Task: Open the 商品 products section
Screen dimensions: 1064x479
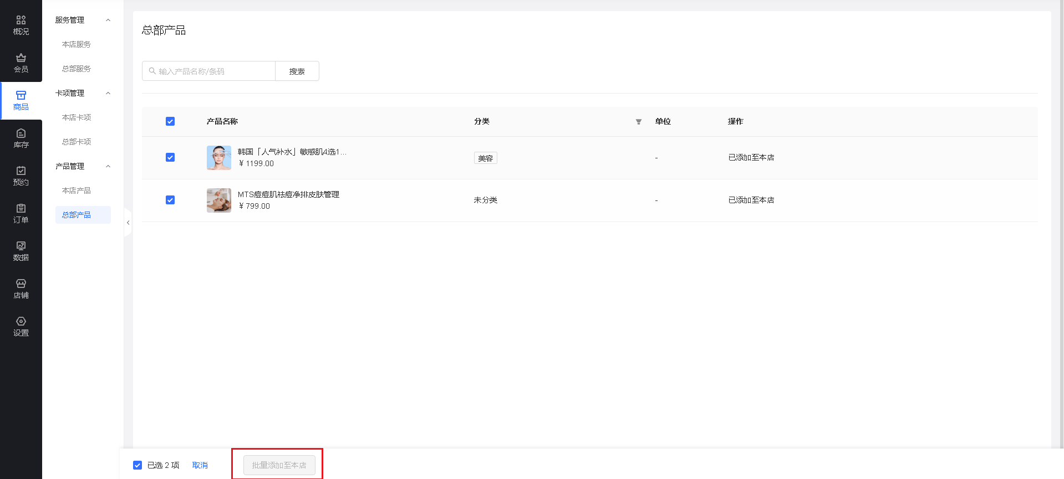Action: pyautogui.click(x=21, y=101)
